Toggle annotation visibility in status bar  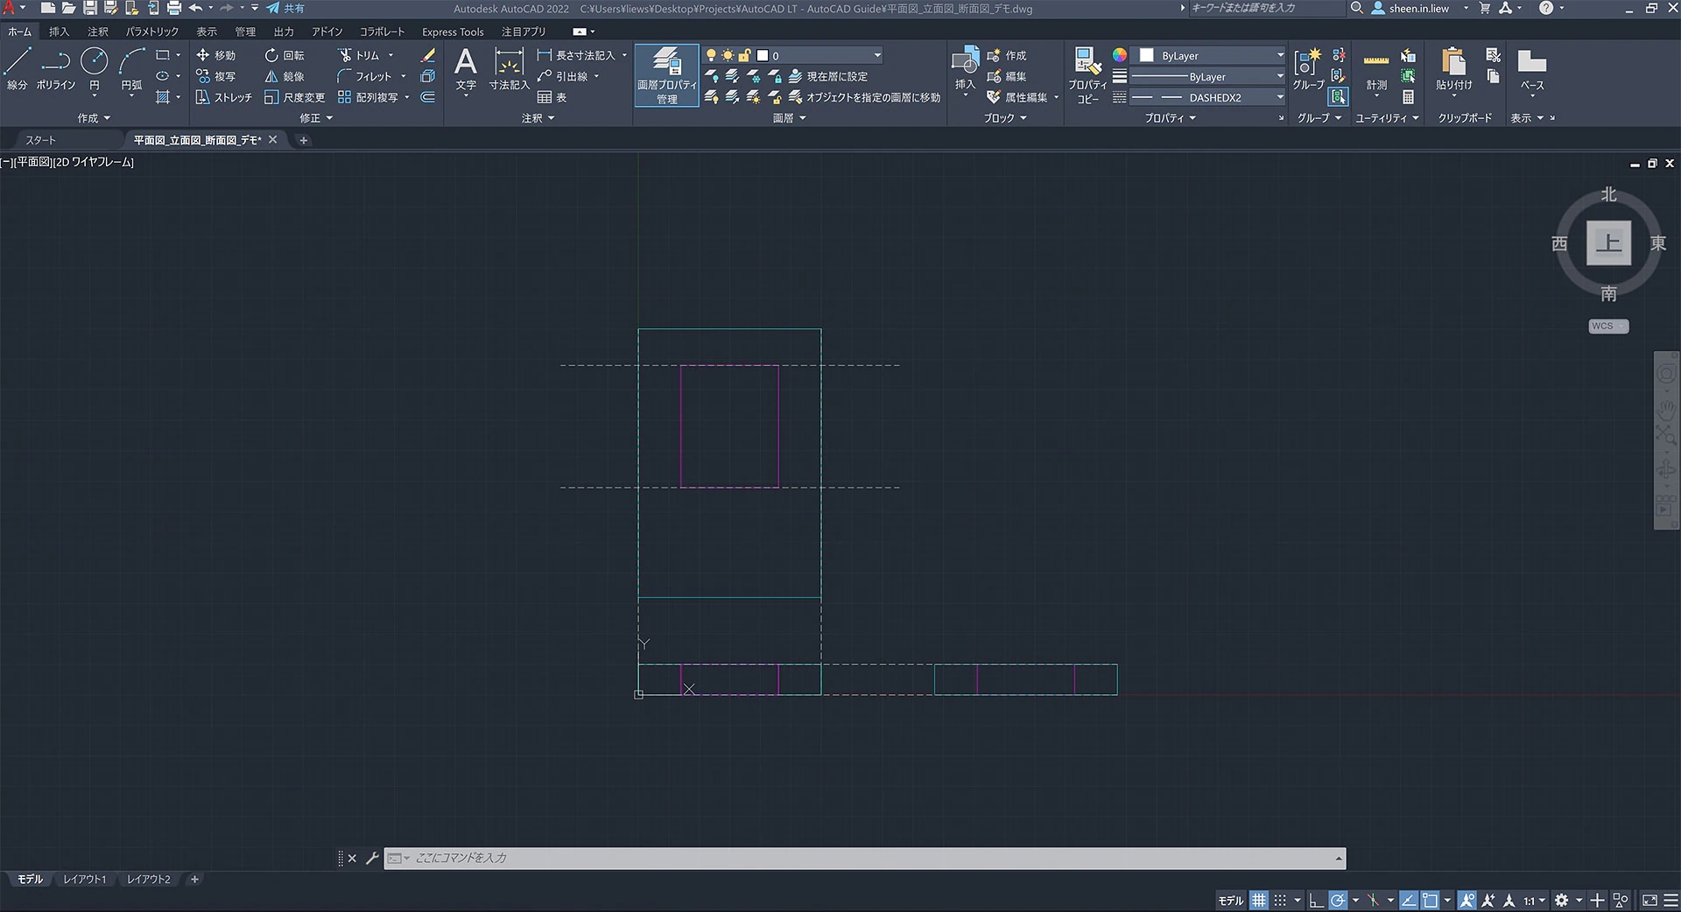(x=1467, y=900)
